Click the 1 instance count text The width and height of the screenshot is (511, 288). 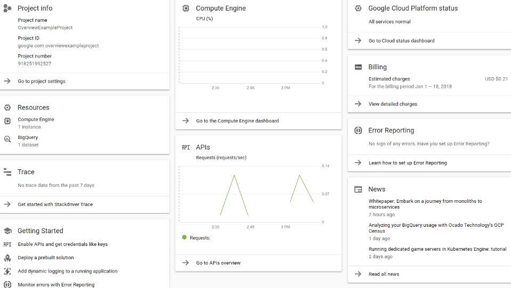(x=29, y=127)
